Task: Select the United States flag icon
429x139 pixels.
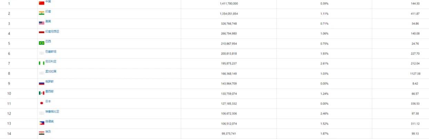Action: click(x=41, y=23)
